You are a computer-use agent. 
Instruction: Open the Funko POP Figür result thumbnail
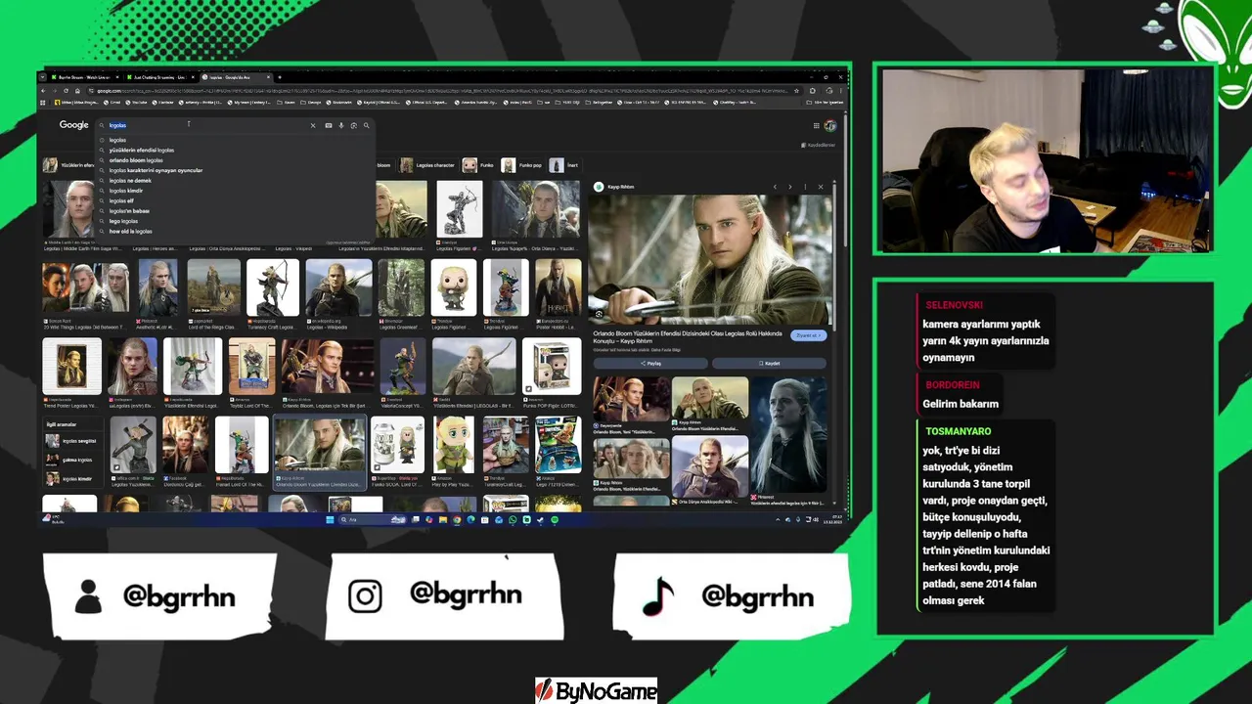[552, 367]
